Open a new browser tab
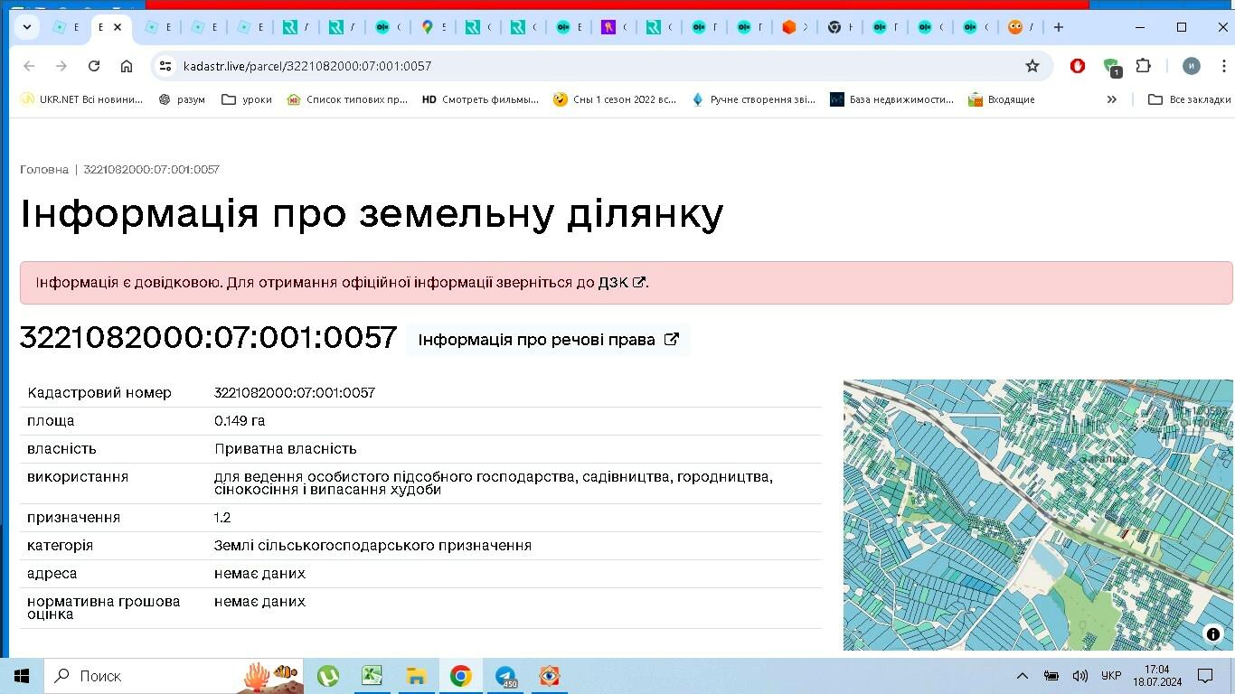This screenshot has width=1235, height=694. click(x=1058, y=27)
